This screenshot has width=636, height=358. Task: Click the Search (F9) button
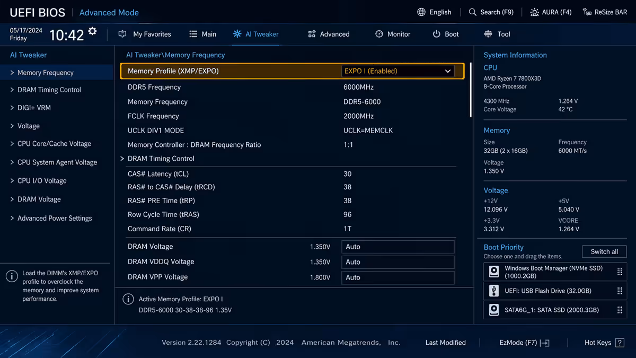coord(491,12)
